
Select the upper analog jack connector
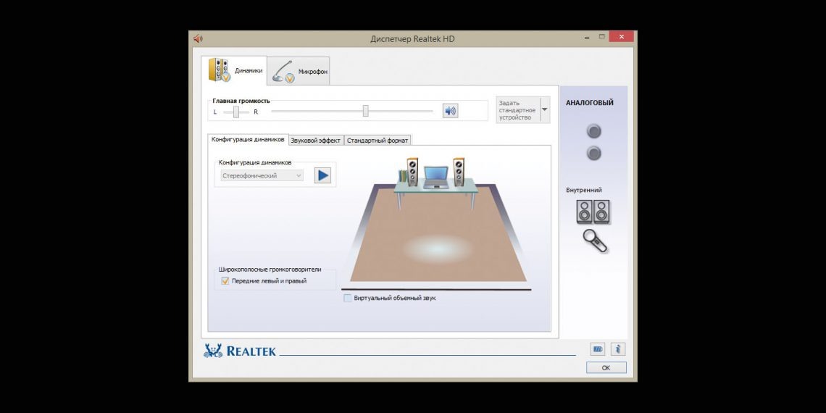click(593, 131)
